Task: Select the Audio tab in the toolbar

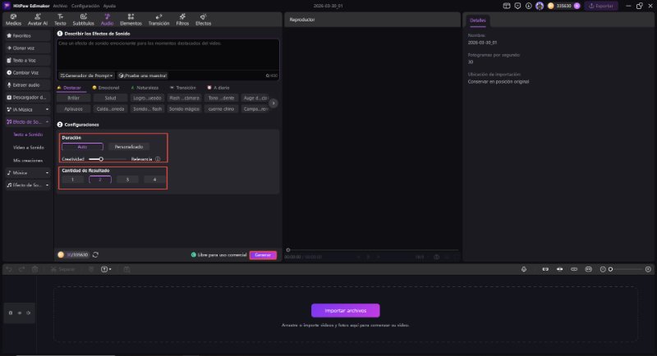Action: coord(107,20)
